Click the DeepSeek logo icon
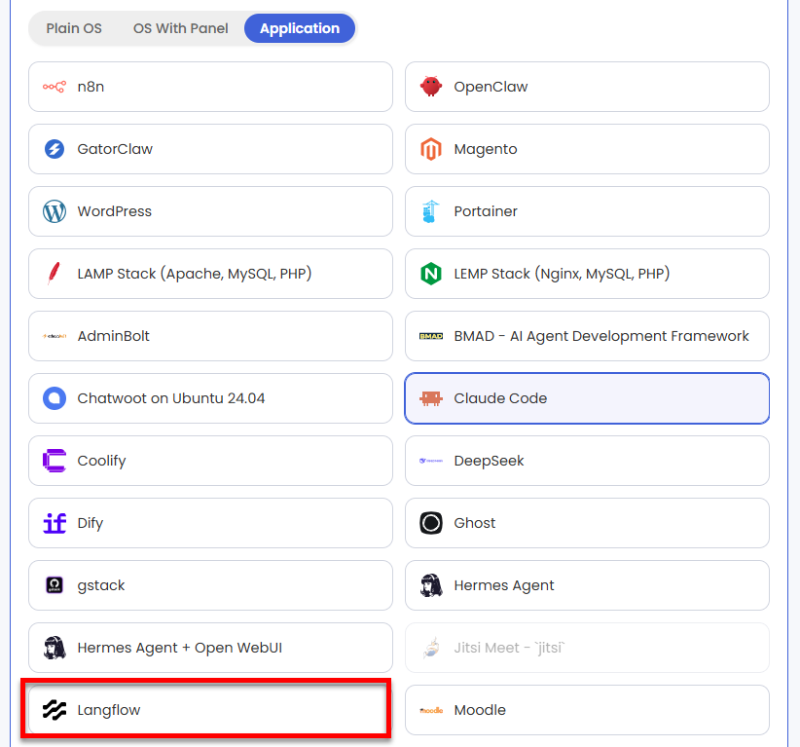 click(x=431, y=461)
